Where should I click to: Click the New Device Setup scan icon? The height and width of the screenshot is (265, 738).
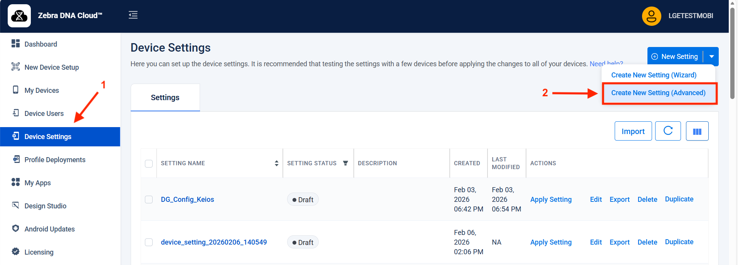pos(15,67)
